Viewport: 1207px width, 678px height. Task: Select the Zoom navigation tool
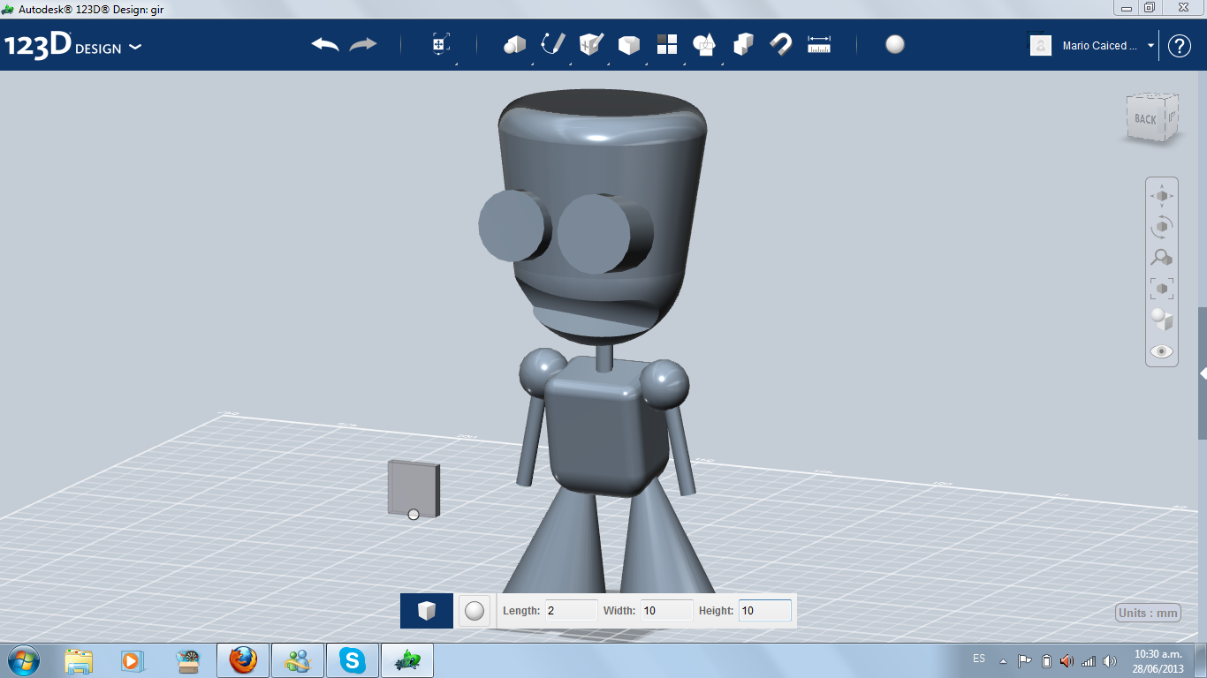1161,258
